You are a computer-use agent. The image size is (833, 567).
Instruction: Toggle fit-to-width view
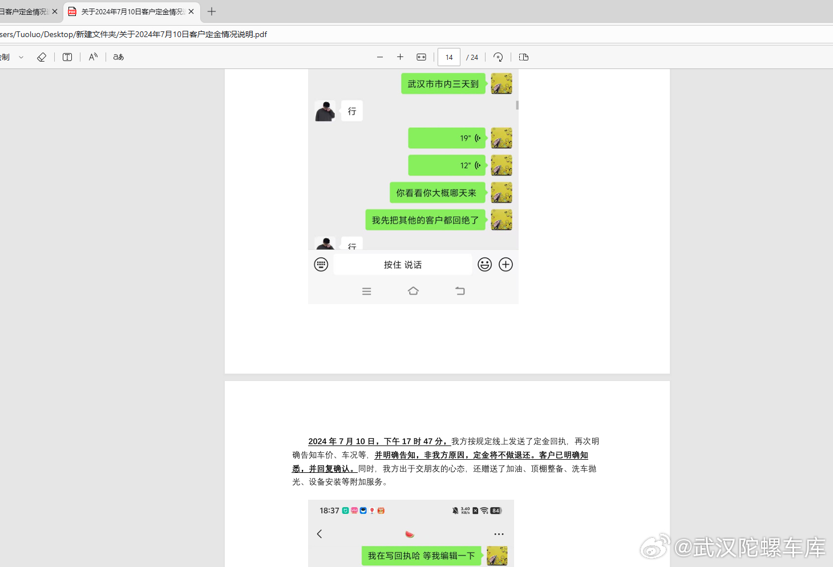click(420, 56)
